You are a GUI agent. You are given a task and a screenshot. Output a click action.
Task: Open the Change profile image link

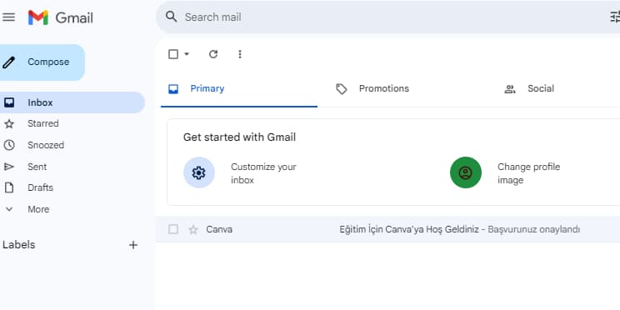pos(528,173)
